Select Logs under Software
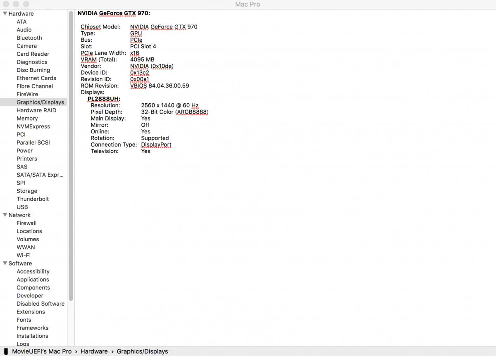496x356 pixels. point(23,344)
